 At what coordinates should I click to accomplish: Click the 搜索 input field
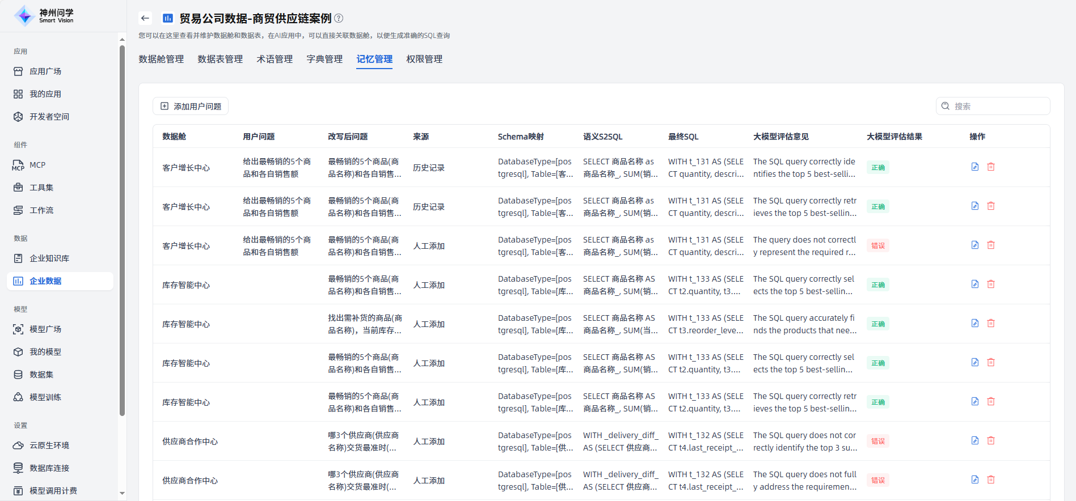(998, 106)
